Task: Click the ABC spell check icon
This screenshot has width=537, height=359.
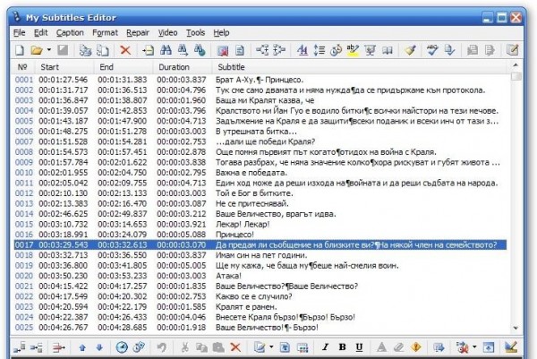Action: tap(432, 50)
